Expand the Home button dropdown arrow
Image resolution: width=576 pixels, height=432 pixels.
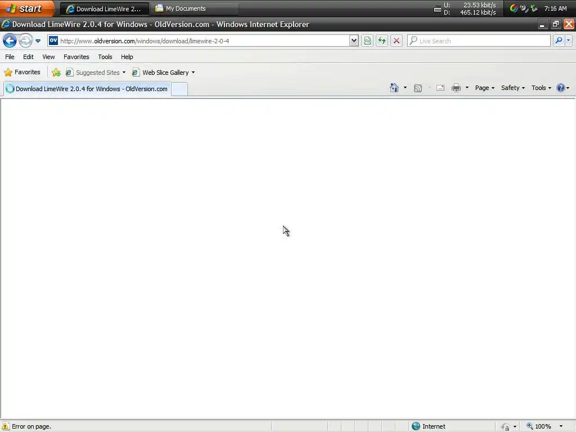(x=405, y=88)
